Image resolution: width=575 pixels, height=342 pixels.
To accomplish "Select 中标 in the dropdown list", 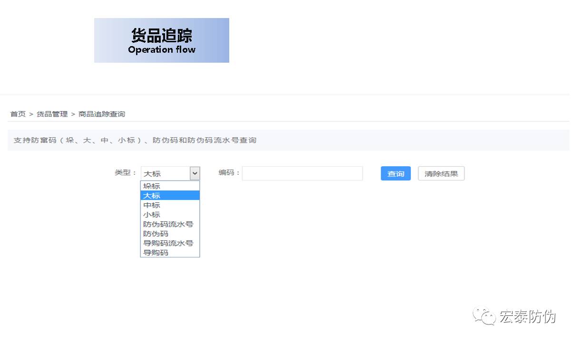I will point(151,205).
